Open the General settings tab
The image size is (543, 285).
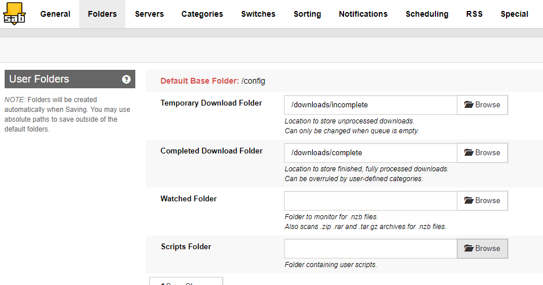click(55, 14)
